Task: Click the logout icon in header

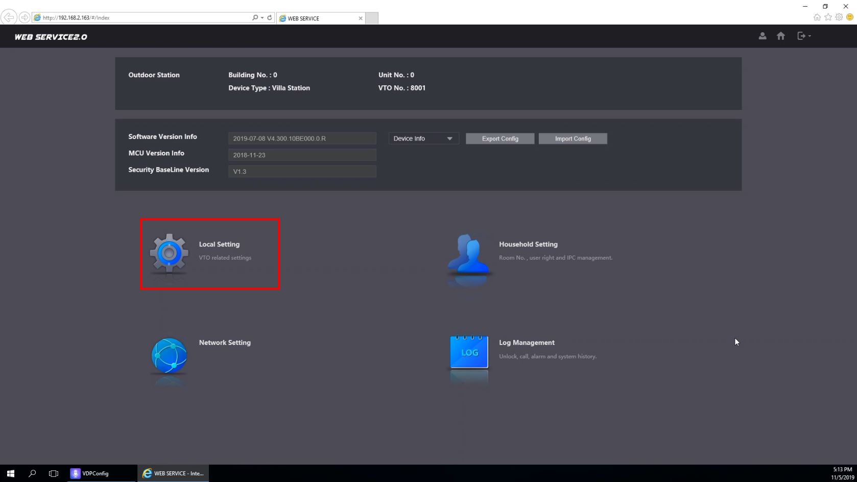Action: (x=801, y=36)
